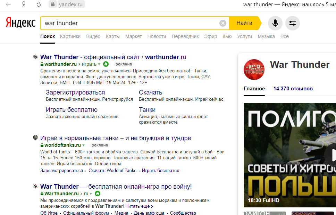This screenshot has width=336, height=215.
Task: Play the video with the round play button
Action: (x=331, y=155)
